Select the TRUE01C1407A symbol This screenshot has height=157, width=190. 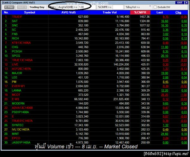[22, 121]
